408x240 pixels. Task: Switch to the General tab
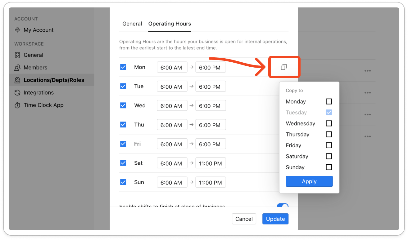click(x=132, y=24)
